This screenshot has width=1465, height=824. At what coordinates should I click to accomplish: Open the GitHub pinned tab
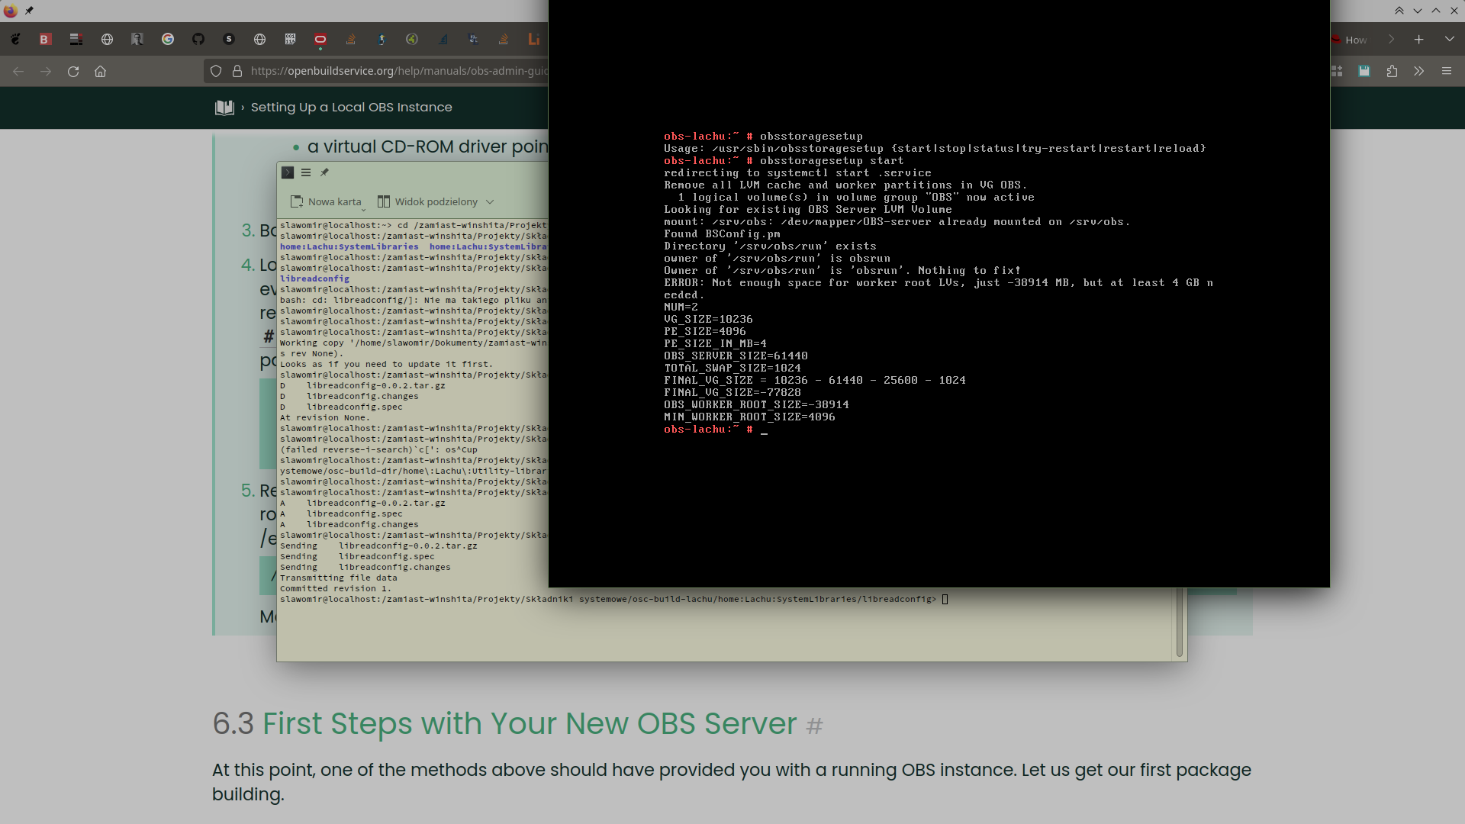198,39
